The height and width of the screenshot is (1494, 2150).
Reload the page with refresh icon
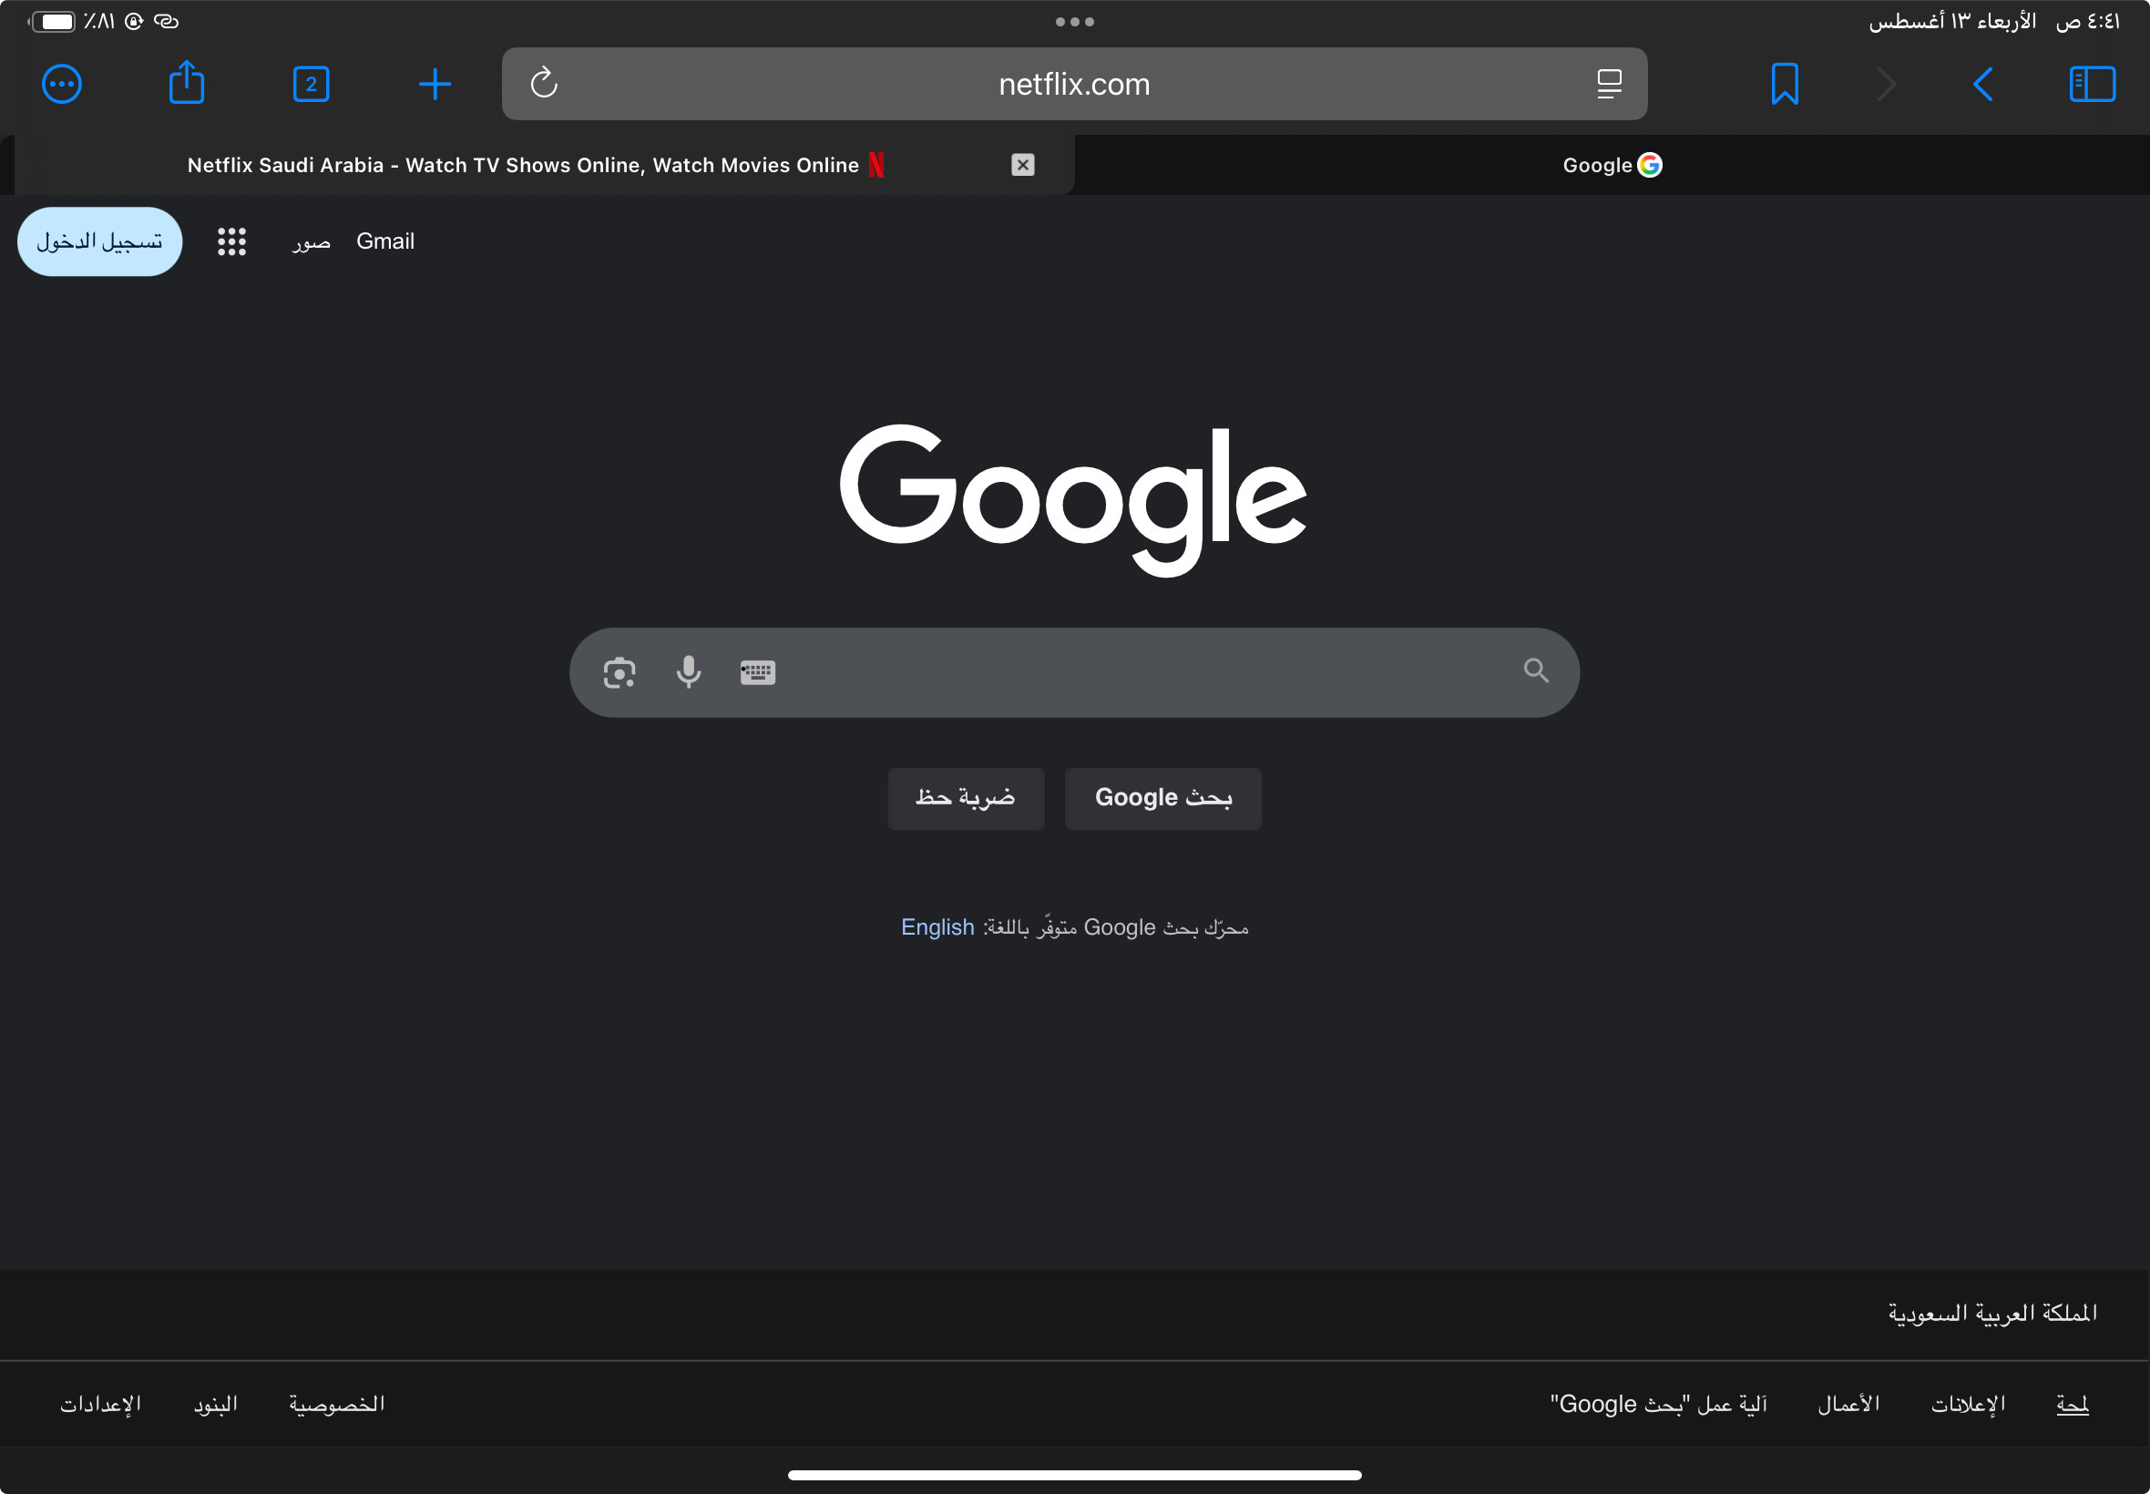[x=544, y=84]
